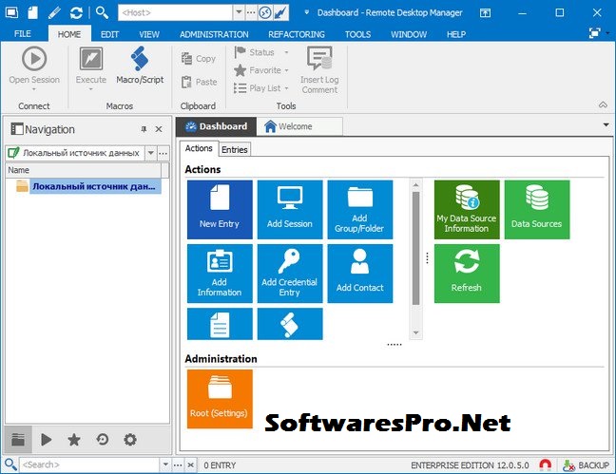This screenshot has height=474, width=616.
Task: Clear the search with X button
Action: [x=190, y=465]
